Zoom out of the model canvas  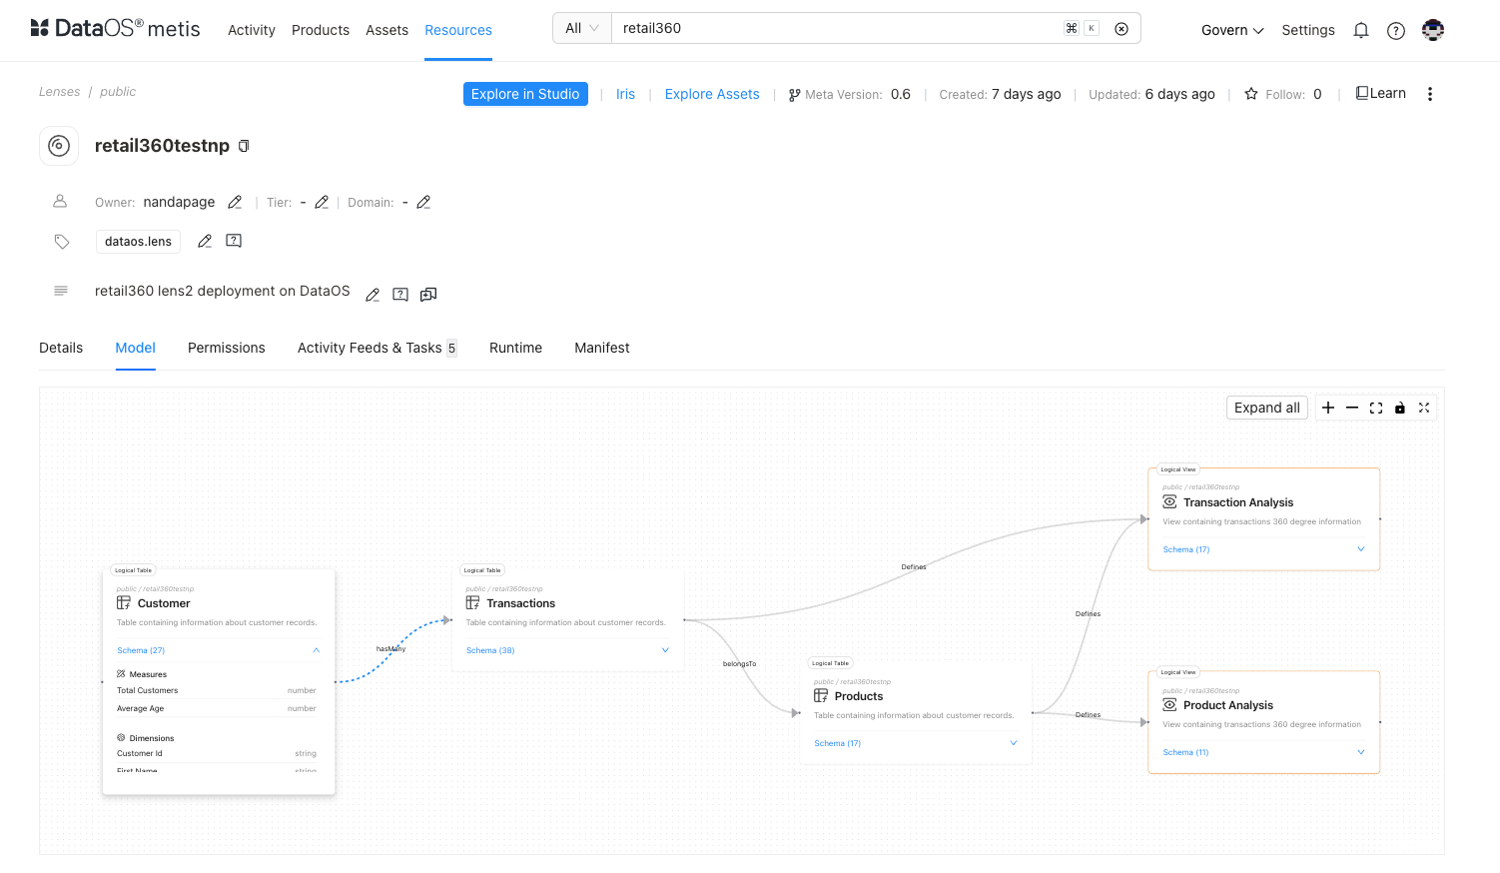click(x=1352, y=408)
